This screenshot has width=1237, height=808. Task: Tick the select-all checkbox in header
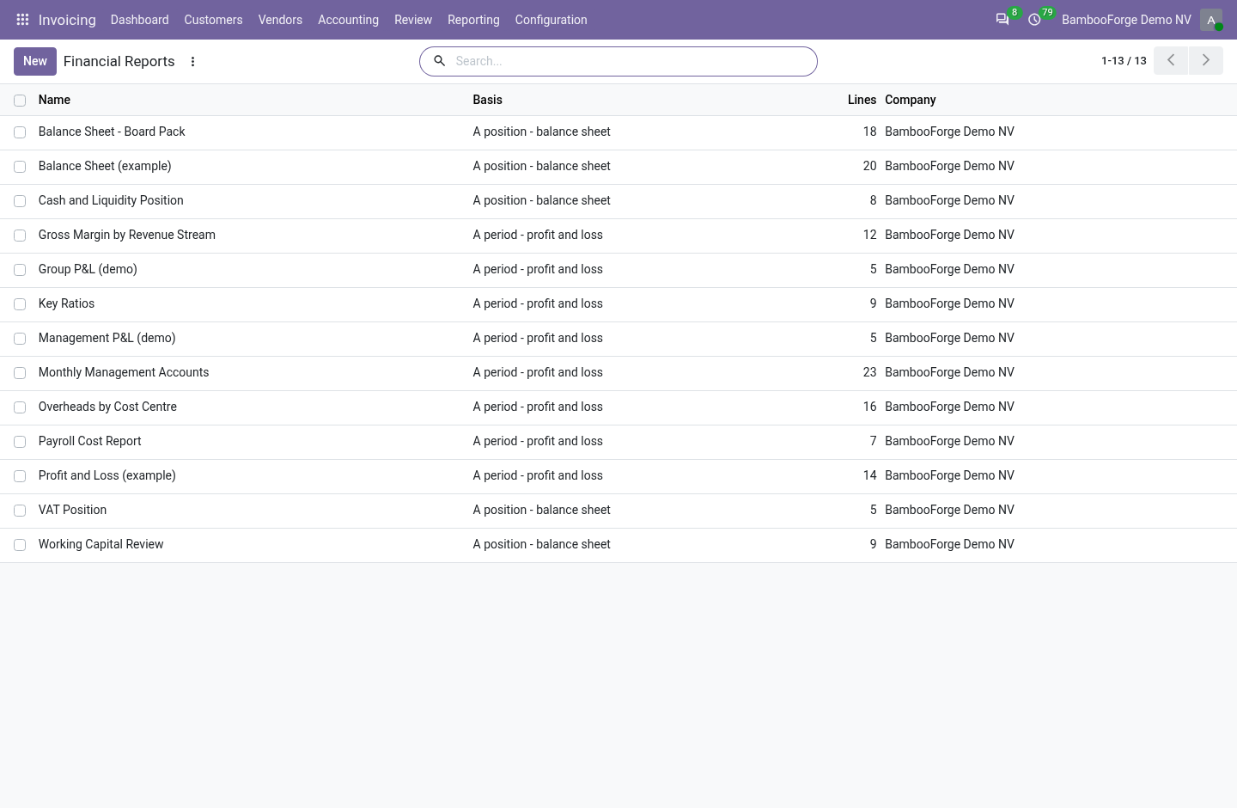pos(20,101)
